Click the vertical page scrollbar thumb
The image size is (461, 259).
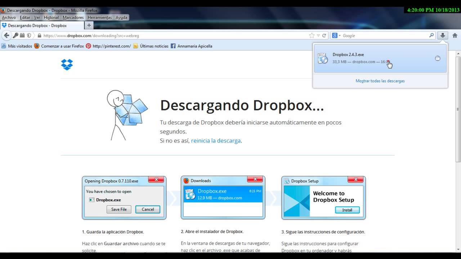pos(458,109)
